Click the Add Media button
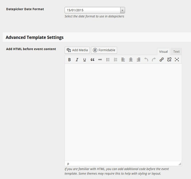The width and height of the screenshot is (191, 179). (77, 50)
